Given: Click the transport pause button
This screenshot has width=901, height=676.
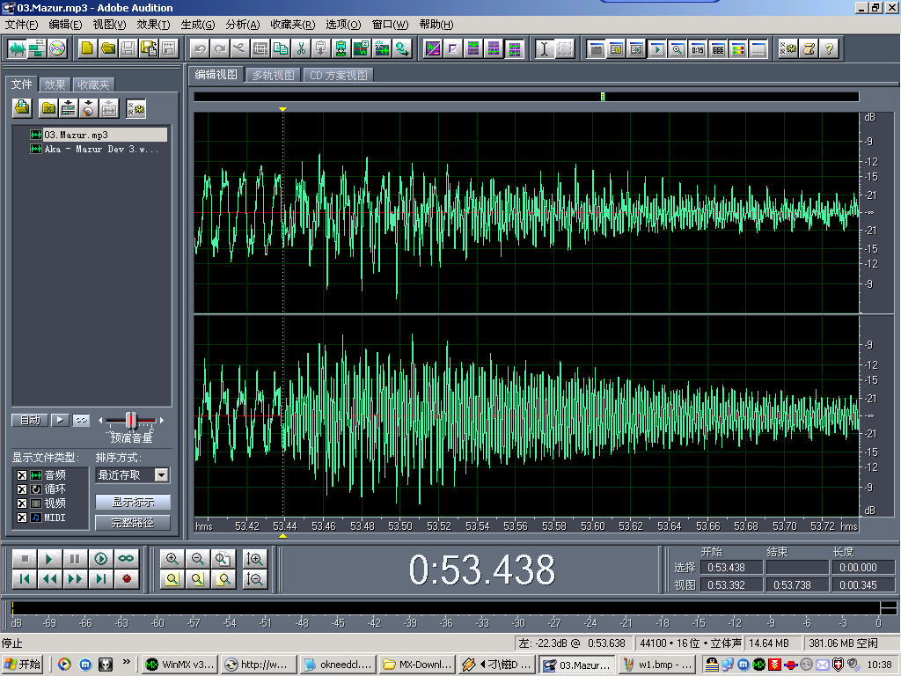Looking at the screenshot, I should 75,559.
